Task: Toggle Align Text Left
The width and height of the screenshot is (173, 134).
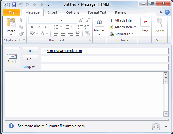Action: point(56,34)
